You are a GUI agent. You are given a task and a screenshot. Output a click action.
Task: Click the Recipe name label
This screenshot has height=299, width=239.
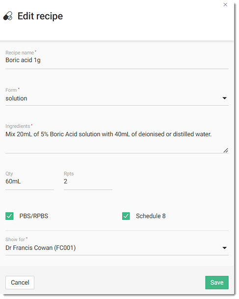(x=20, y=53)
